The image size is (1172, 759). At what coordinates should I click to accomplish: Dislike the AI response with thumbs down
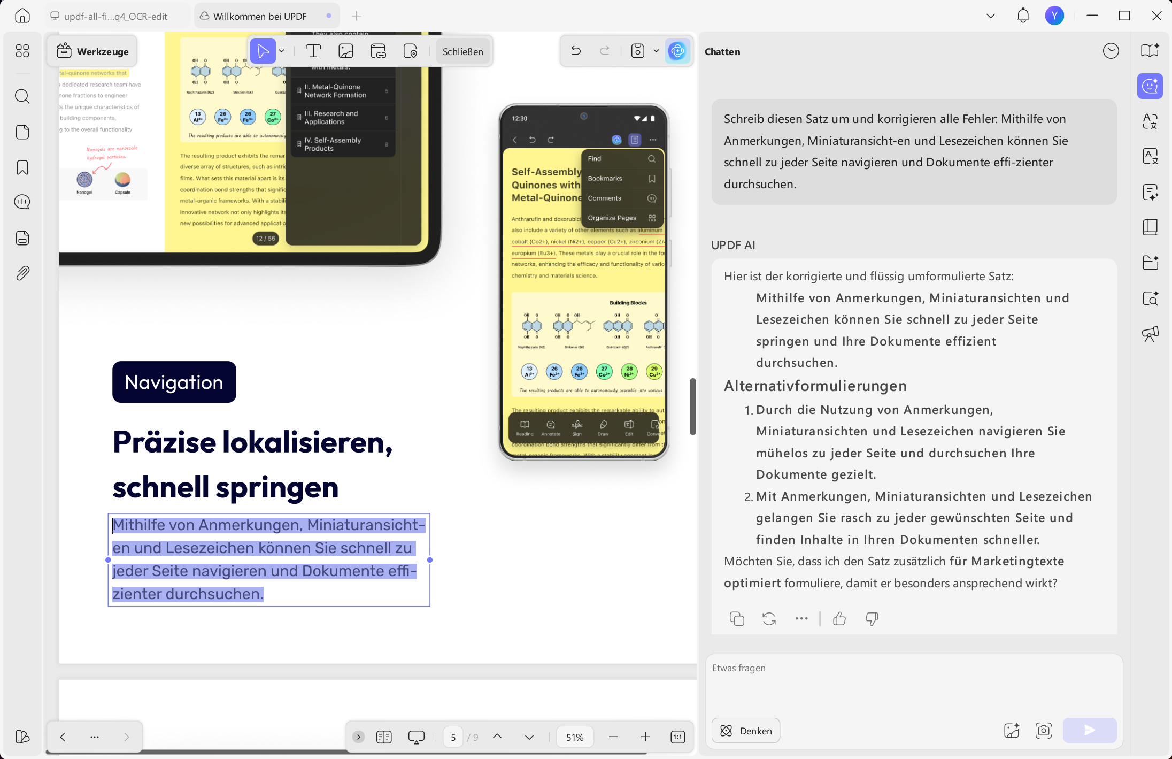pos(872,619)
